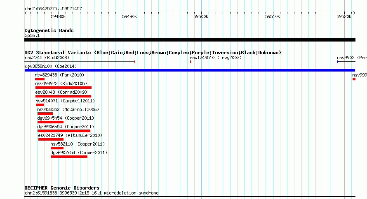The height and width of the screenshot is (199, 367).
Task: Open the partially visible nsv999 label
Action: (x=360, y=75)
